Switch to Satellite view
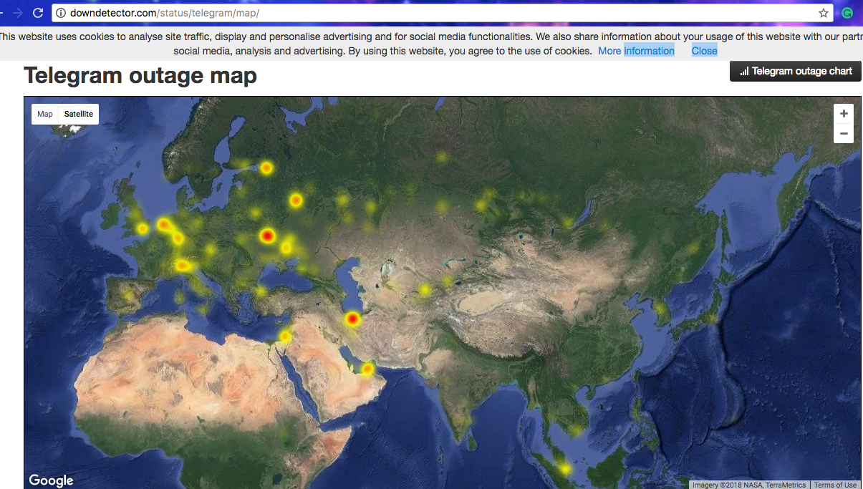This screenshot has width=863, height=489. click(x=79, y=114)
